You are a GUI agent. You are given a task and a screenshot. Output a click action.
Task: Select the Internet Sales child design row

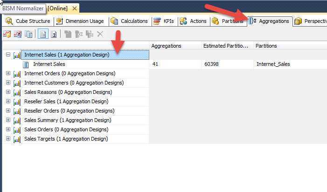[x=49, y=64]
